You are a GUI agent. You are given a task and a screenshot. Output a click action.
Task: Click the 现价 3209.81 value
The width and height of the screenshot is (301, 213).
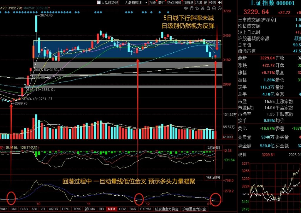click(x=268, y=155)
